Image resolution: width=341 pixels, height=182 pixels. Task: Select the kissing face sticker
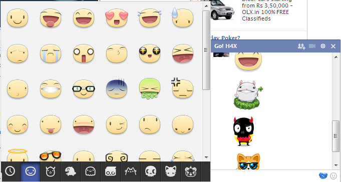116,53
